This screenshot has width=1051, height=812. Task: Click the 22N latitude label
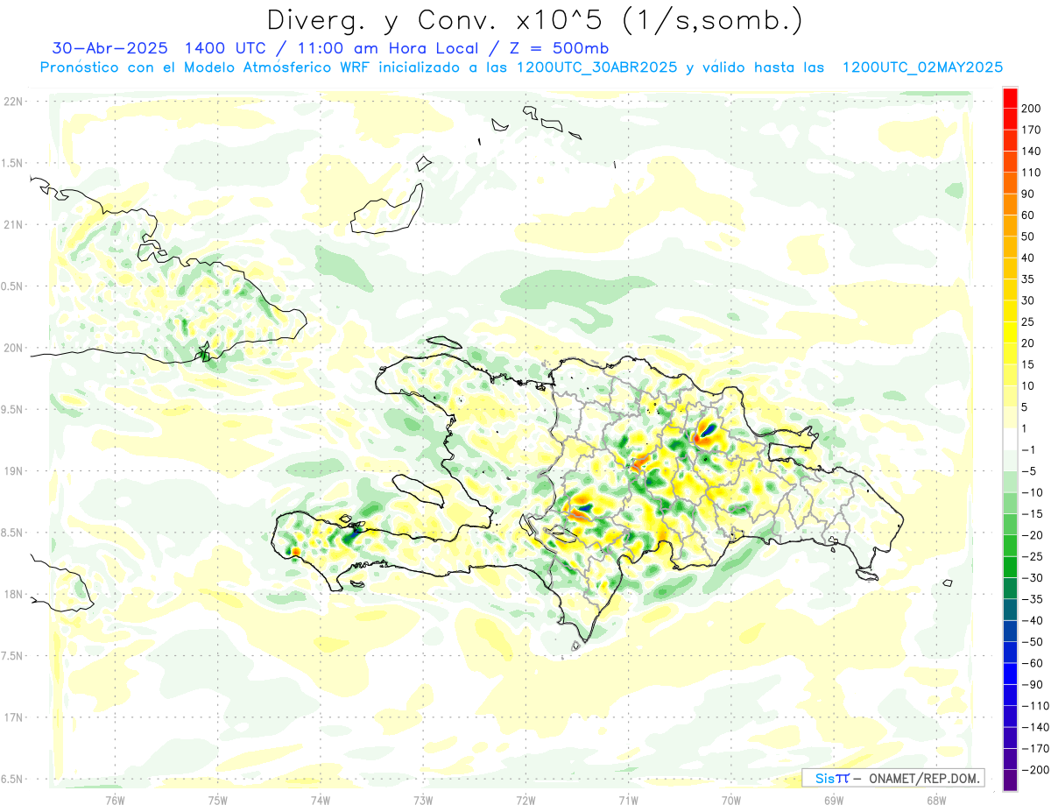pyautogui.click(x=13, y=101)
